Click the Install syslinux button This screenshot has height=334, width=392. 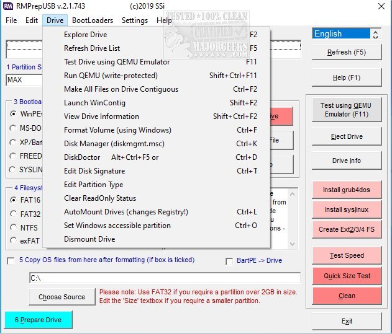pyautogui.click(x=347, y=209)
